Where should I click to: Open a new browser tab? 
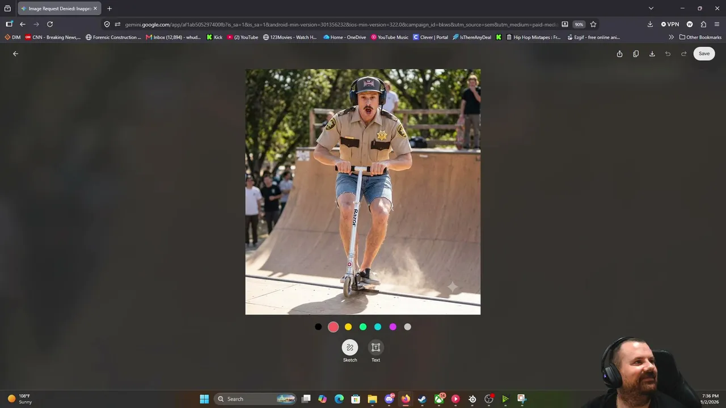tap(109, 8)
